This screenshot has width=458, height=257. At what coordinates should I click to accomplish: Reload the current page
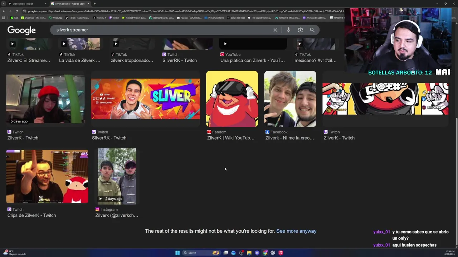(x=16, y=11)
